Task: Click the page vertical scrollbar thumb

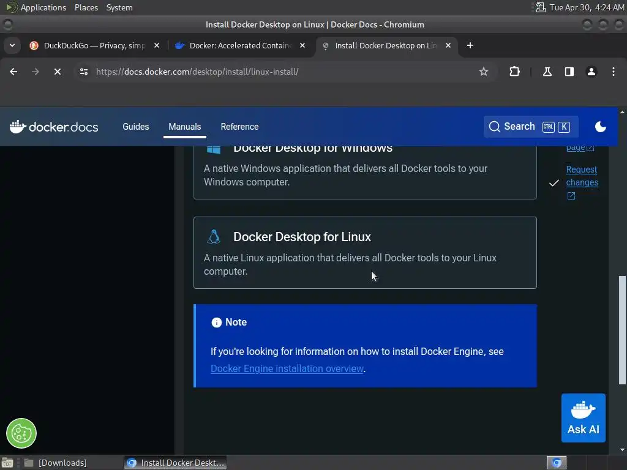Action: [622, 330]
